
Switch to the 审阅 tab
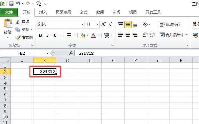pos(117,12)
